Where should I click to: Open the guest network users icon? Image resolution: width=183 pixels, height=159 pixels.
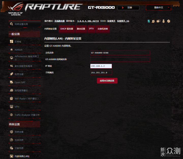[153, 21]
